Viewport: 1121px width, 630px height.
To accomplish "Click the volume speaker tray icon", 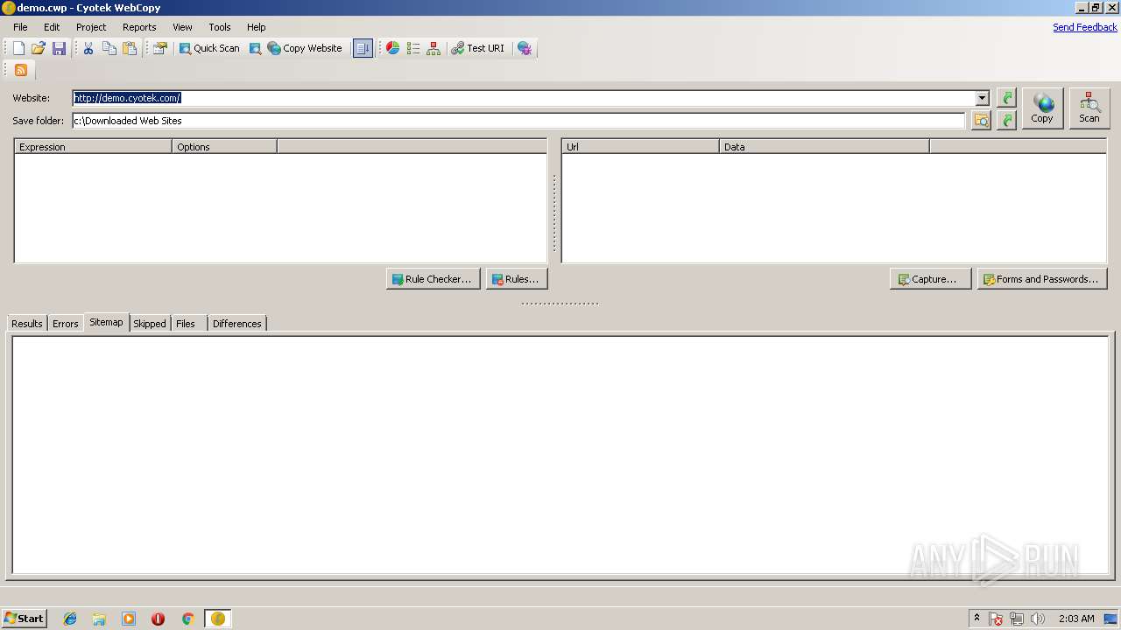I will pyautogui.click(x=1038, y=619).
